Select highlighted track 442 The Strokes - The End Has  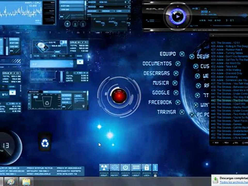click(x=229, y=100)
